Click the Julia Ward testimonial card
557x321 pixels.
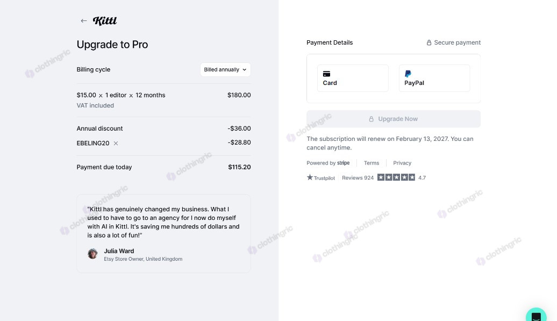coord(164,234)
